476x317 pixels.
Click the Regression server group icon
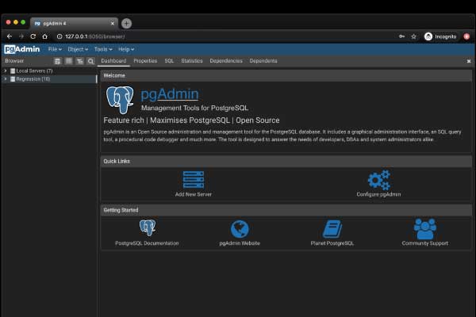[13, 79]
